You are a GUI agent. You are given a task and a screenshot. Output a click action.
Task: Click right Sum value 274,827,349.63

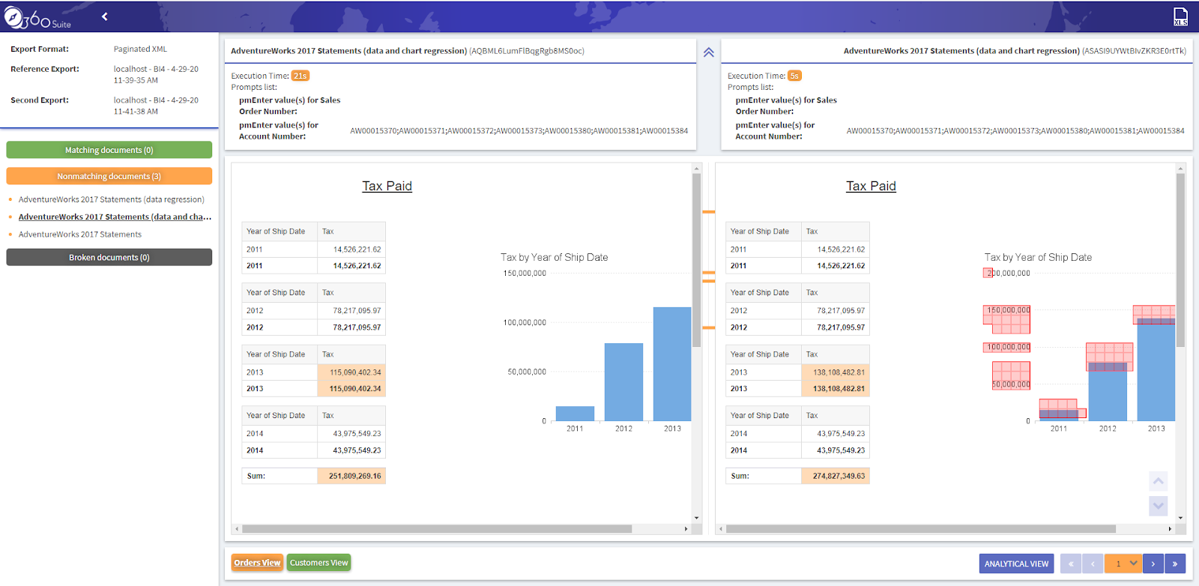pos(836,476)
